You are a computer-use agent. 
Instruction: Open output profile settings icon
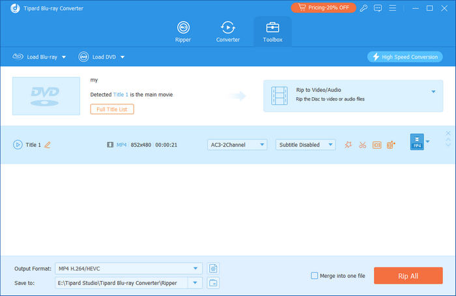point(213,269)
